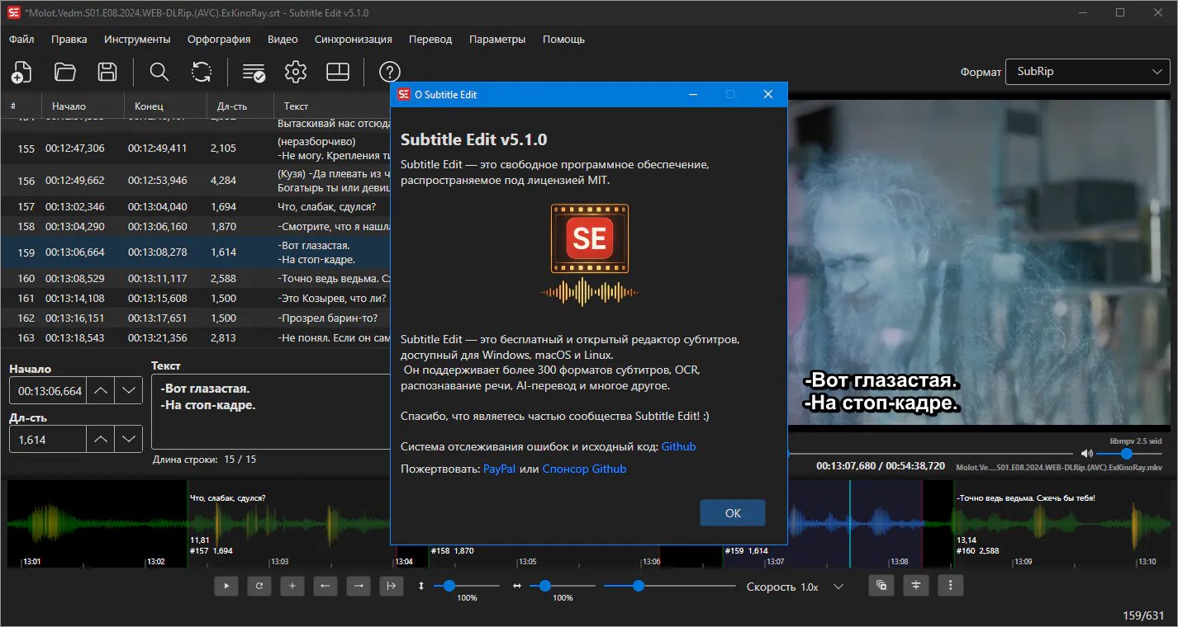The width and height of the screenshot is (1178, 627).
Task: Open the Синхронизация menu
Action: 354,39
